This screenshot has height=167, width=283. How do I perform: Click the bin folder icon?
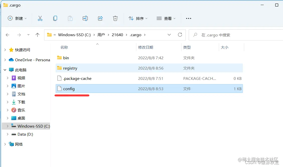click(59, 58)
